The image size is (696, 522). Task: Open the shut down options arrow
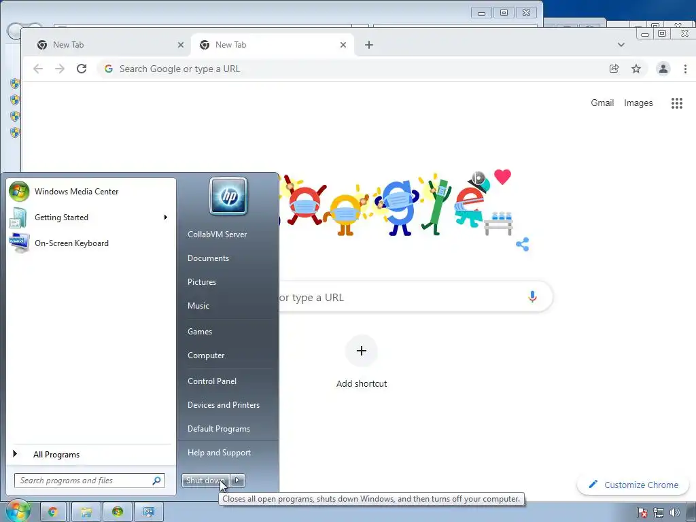pos(237,481)
